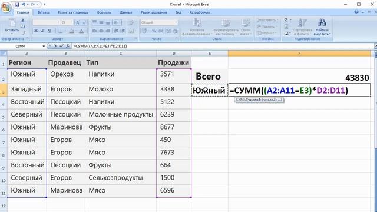Open Найти и выделить binoculars menu
Viewport: 377px width, 212px height.
(322, 27)
